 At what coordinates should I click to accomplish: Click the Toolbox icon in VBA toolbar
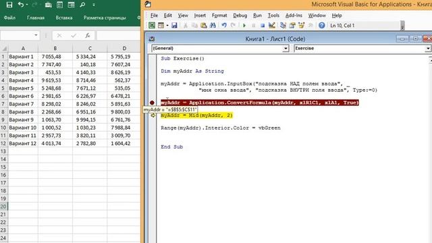tap(310, 26)
